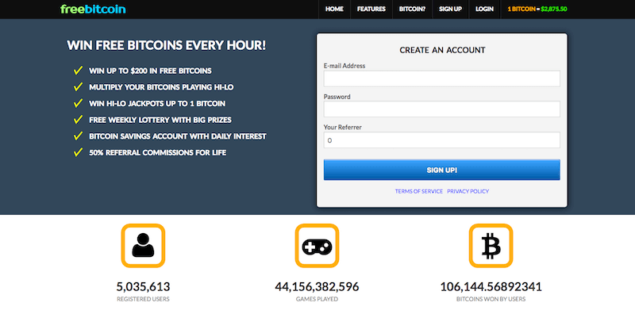Click the Registered Users label

tap(143, 300)
